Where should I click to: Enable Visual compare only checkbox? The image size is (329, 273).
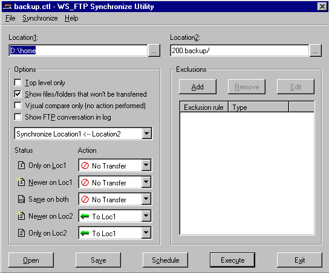point(18,105)
